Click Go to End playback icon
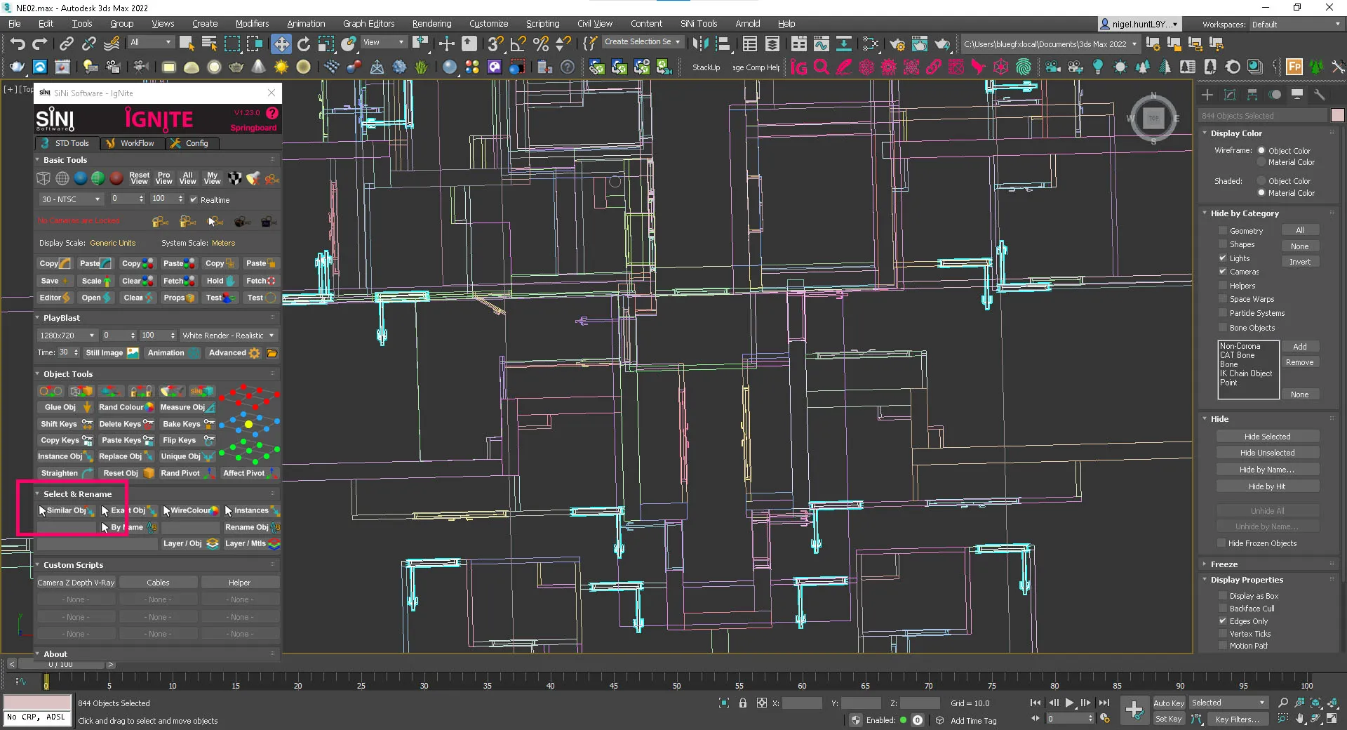 tap(1104, 703)
